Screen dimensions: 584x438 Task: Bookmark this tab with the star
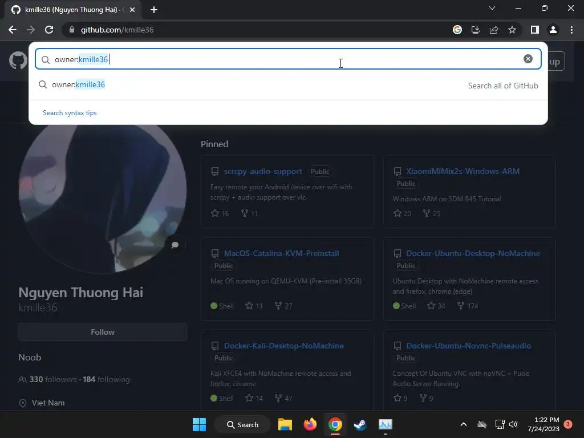pyautogui.click(x=512, y=30)
